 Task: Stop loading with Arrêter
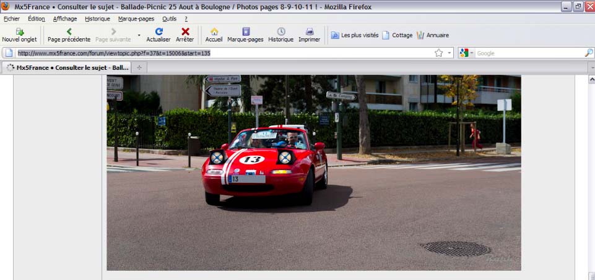185,35
